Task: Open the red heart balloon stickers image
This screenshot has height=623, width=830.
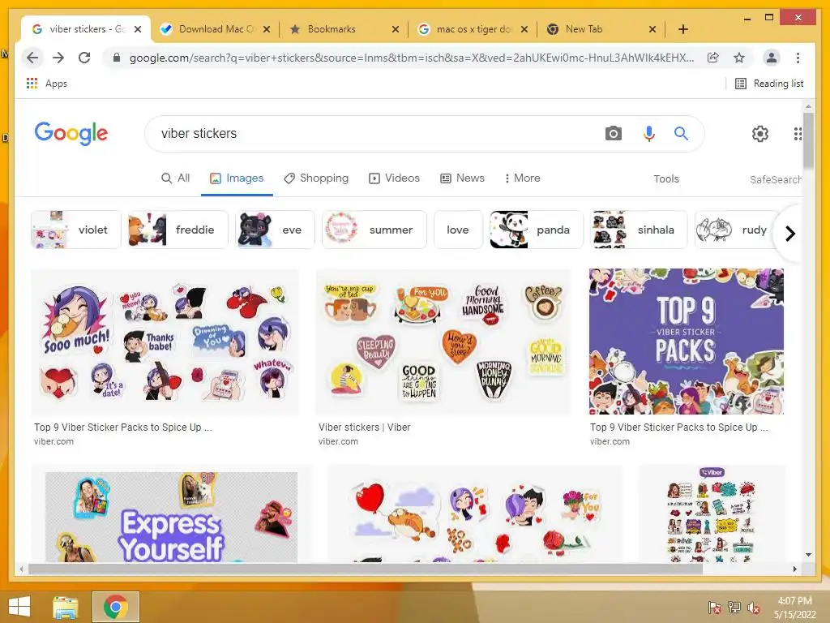Action: point(474,513)
